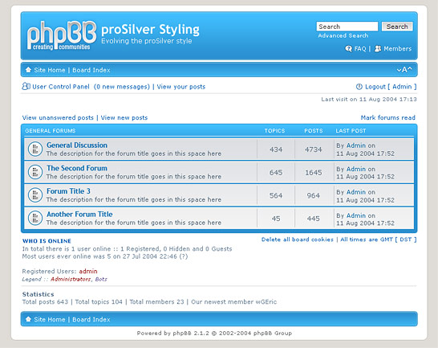Click the phpBB logo in header
This screenshot has height=348, width=438.
click(62, 35)
